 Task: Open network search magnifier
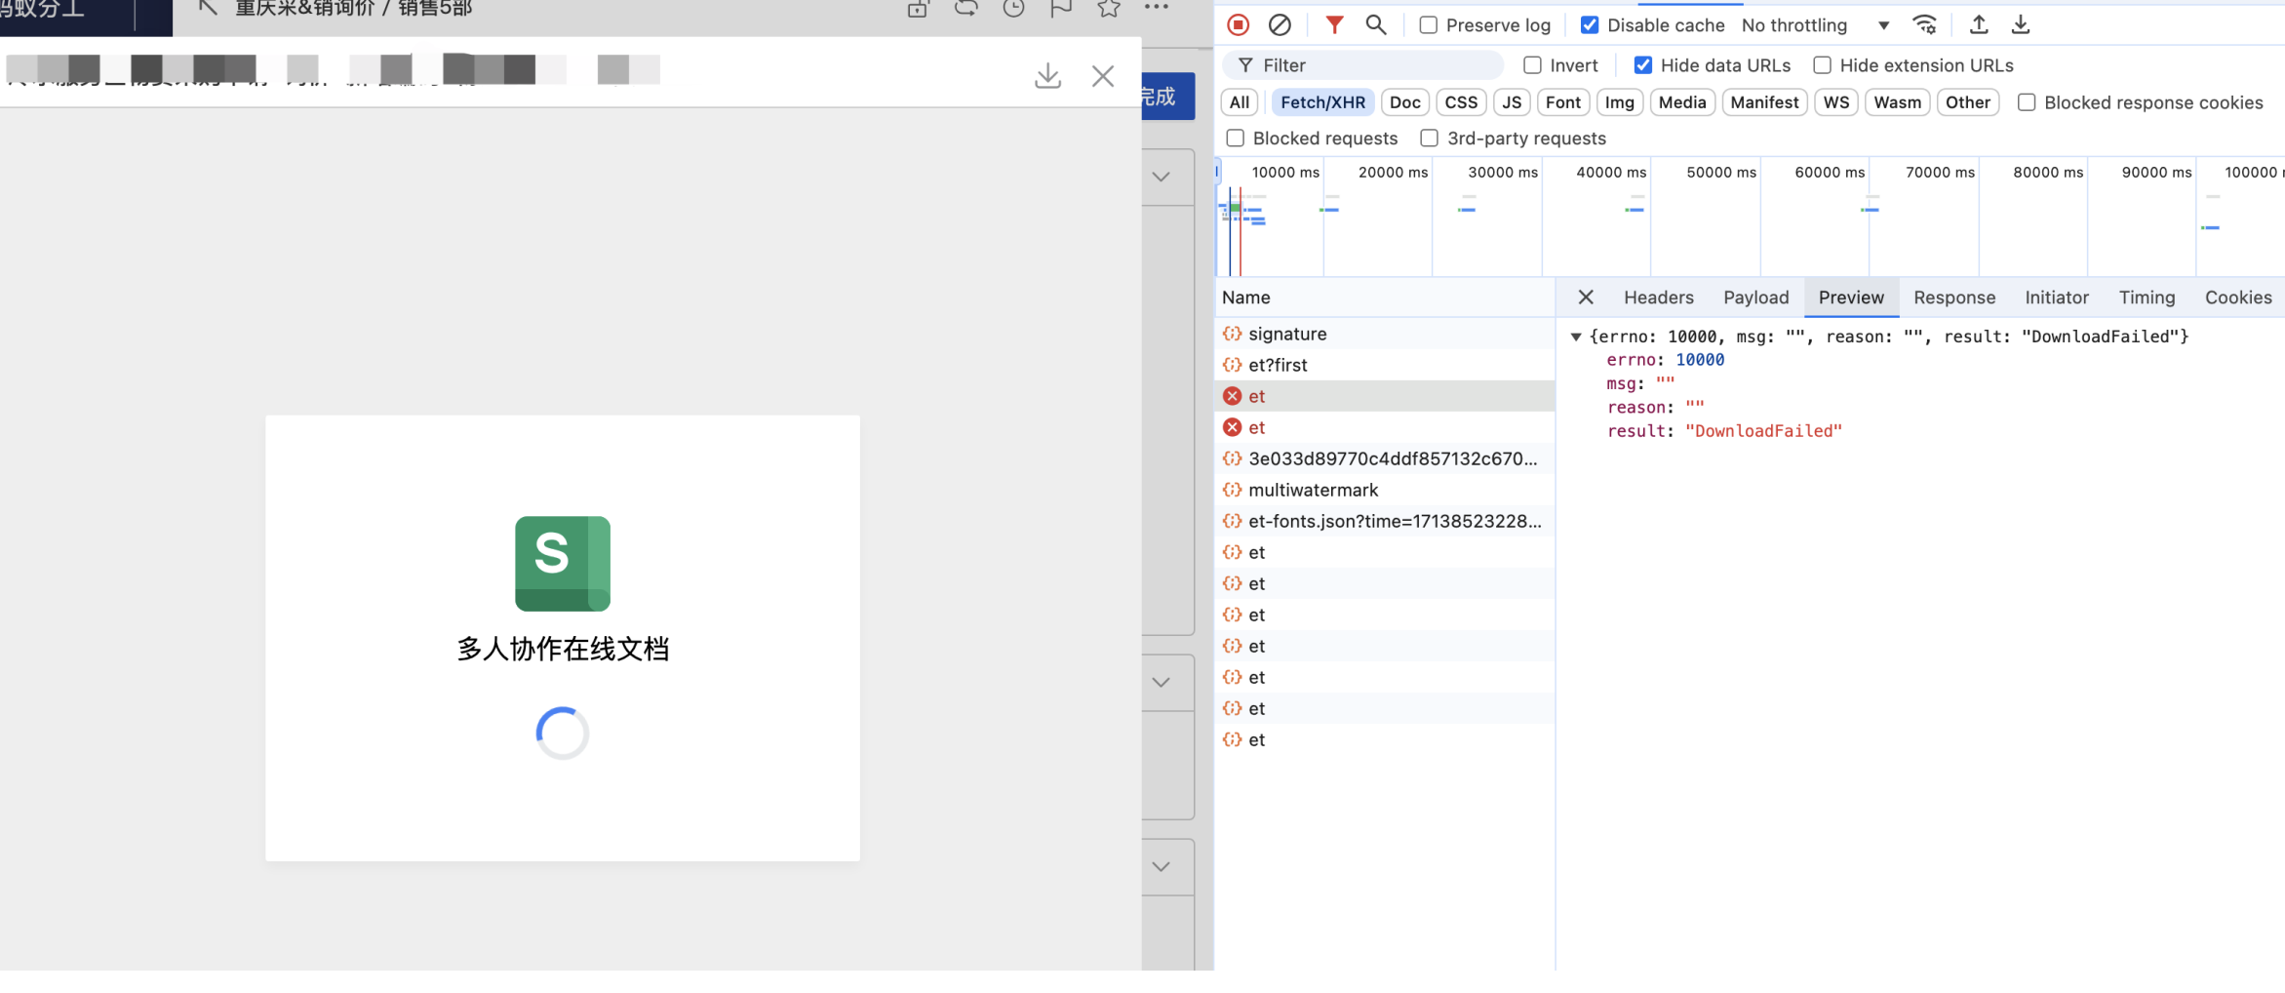(1376, 25)
